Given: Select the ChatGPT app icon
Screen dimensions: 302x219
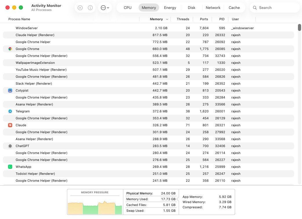Looking at the screenshot, I should click(x=10, y=146).
